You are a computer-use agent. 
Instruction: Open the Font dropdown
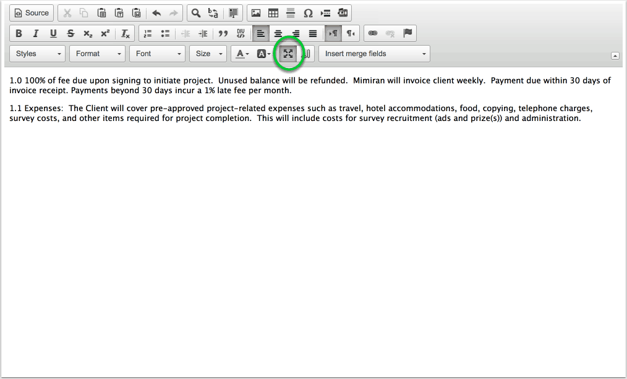[x=157, y=54]
